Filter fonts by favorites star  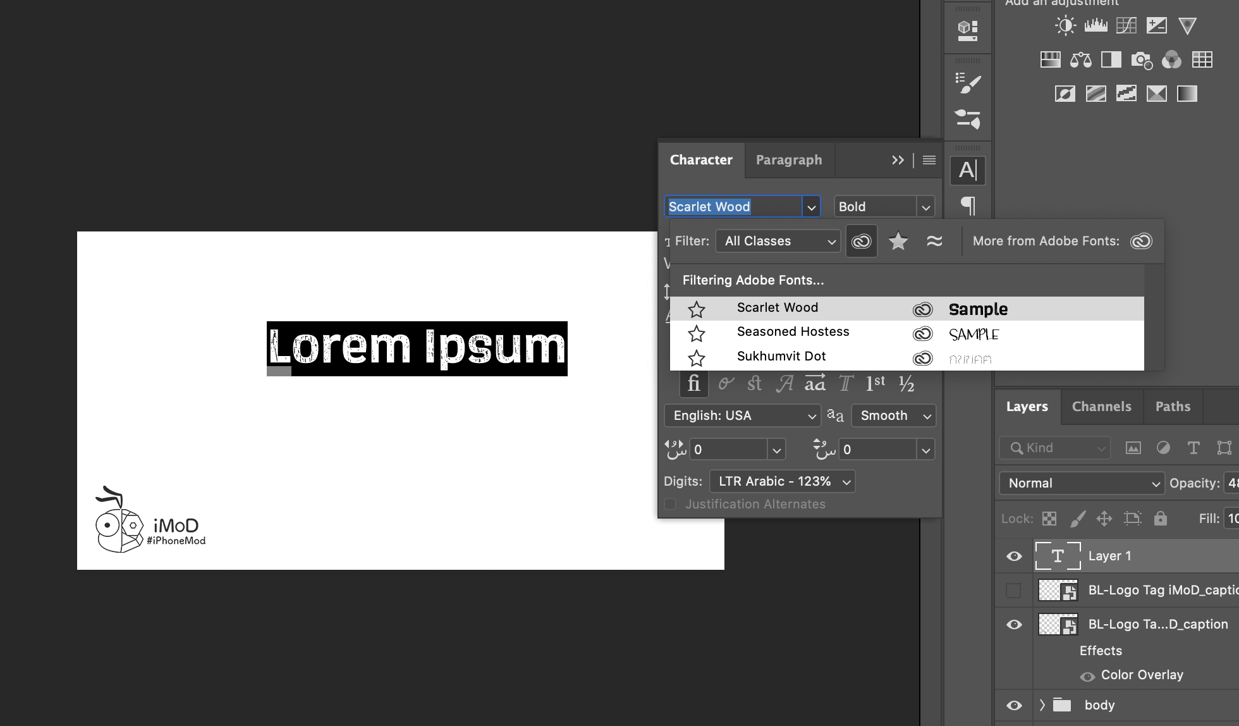(x=898, y=241)
